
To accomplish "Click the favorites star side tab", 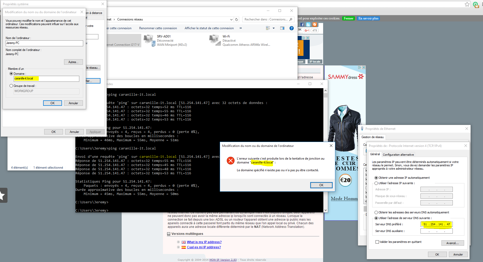I will tap(3, 195).
